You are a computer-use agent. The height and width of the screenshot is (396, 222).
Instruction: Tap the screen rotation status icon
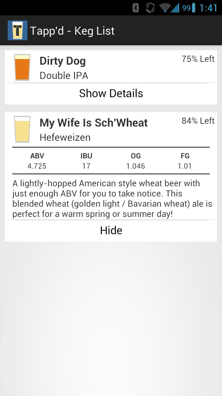pos(150,7)
